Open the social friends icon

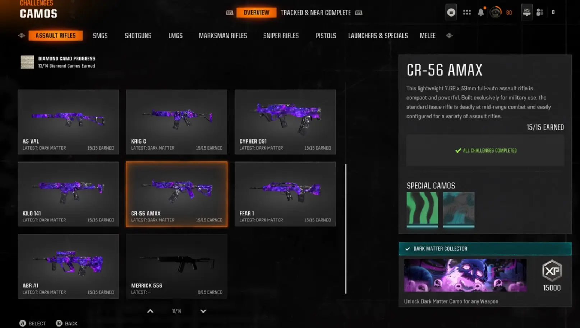pos(540,13)
